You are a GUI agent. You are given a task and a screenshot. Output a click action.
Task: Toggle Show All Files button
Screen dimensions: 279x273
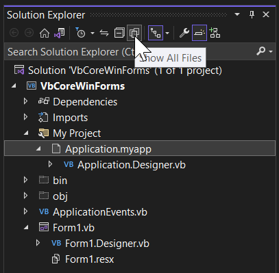click(x=134, y=33)
